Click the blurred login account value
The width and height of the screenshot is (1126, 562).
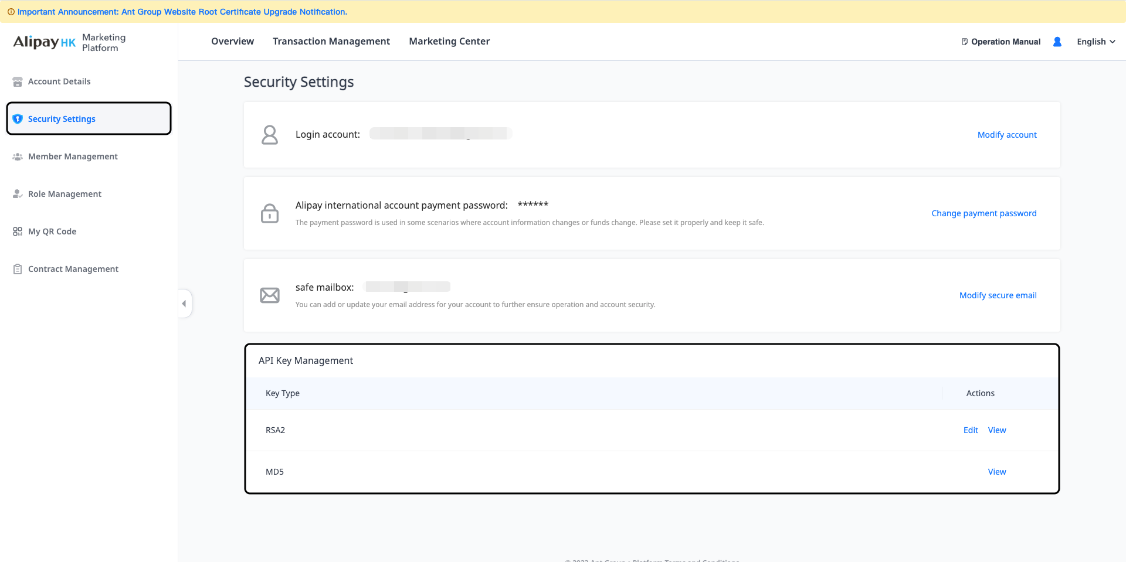pos(441,134)
